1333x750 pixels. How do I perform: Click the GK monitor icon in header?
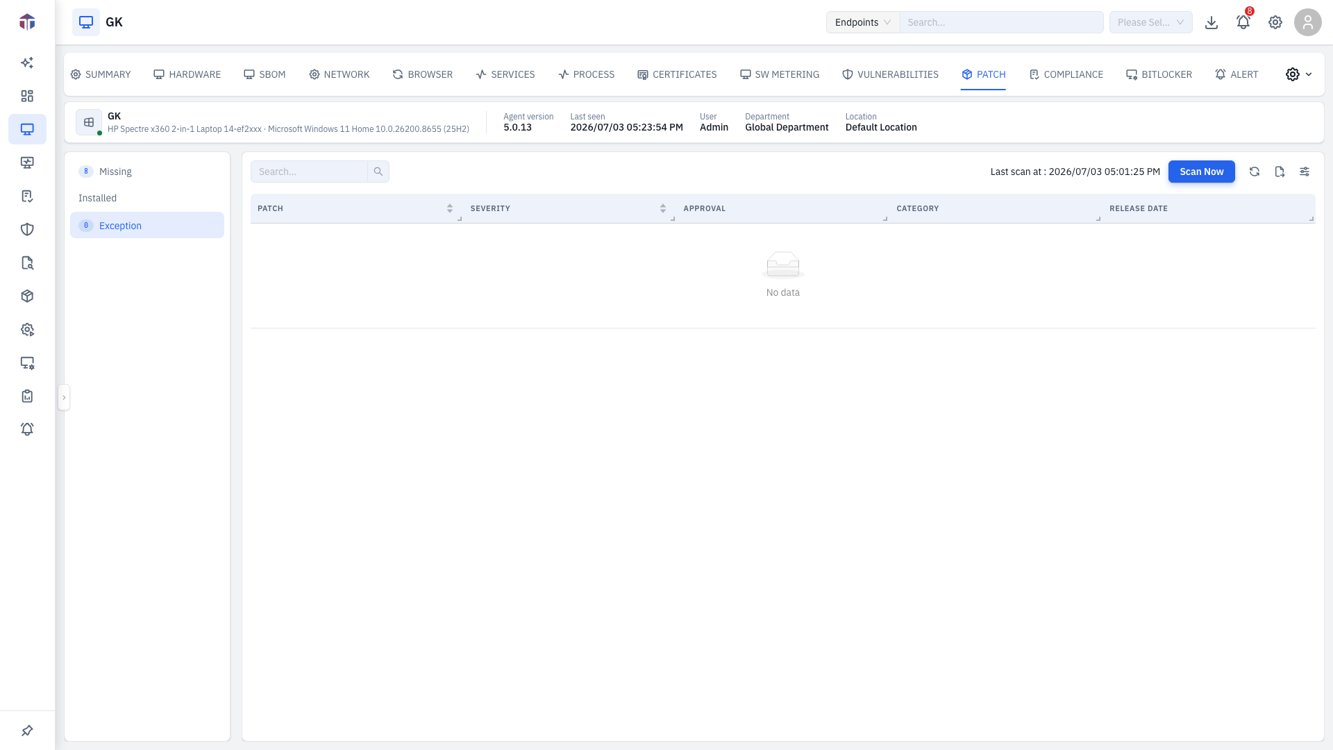pos(86,22)
